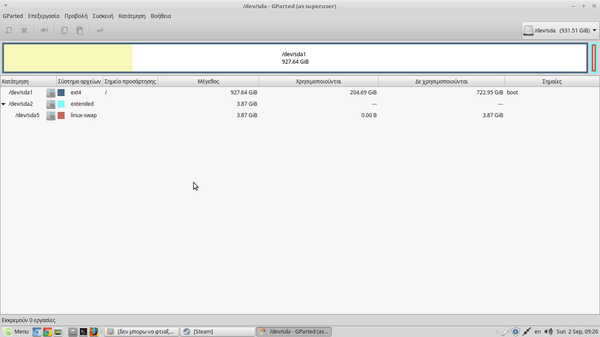The height and width of the screenshot is (337, 600).
Task: Open the /dev/sda device dropdown
Action: click(x=560, y=30)
